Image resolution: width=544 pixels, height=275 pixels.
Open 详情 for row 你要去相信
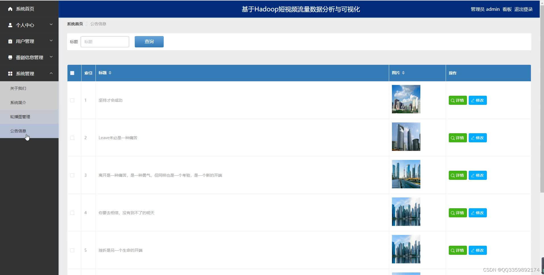(458, 213)
